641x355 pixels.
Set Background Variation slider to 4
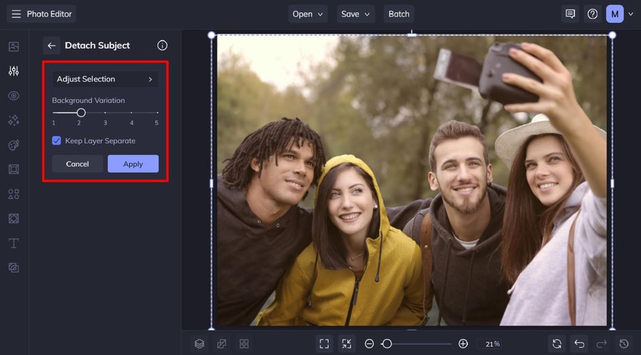(132, 113)
